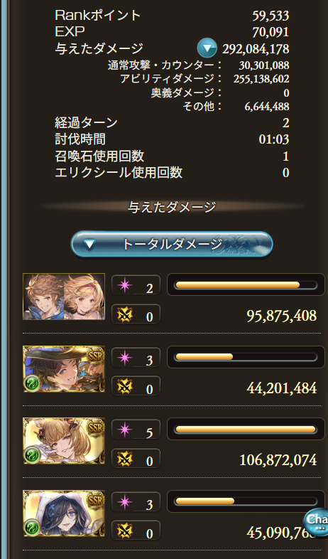The height and width of the screenshot is (559, 328).
Task: Click the 与えたダメージ section header
Action: pyautogui.click(x=172, y=207)
